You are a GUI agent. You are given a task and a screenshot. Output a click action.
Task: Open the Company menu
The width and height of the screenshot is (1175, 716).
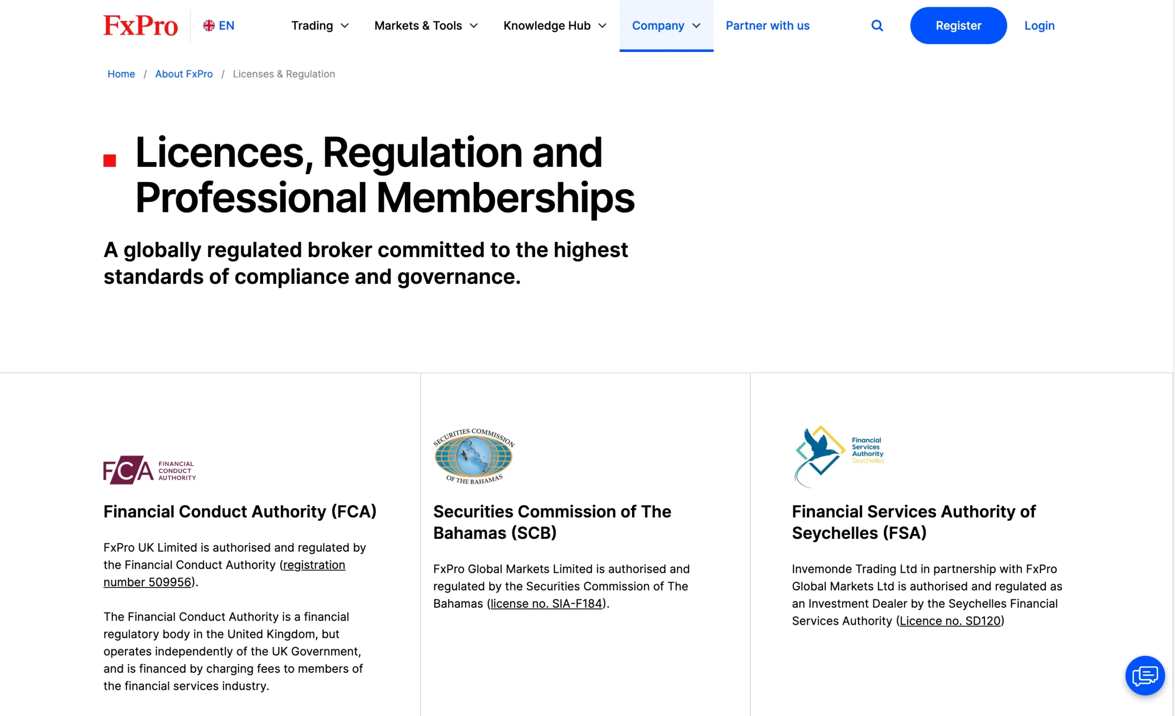click(x=666, y=25)
